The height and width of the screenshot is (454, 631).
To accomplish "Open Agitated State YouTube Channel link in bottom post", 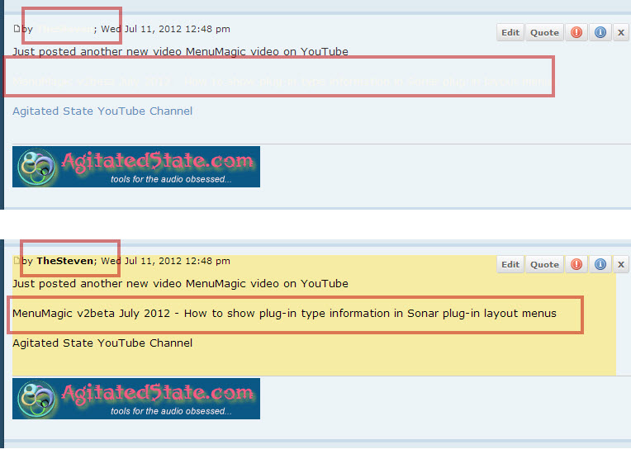I will 102,343.
